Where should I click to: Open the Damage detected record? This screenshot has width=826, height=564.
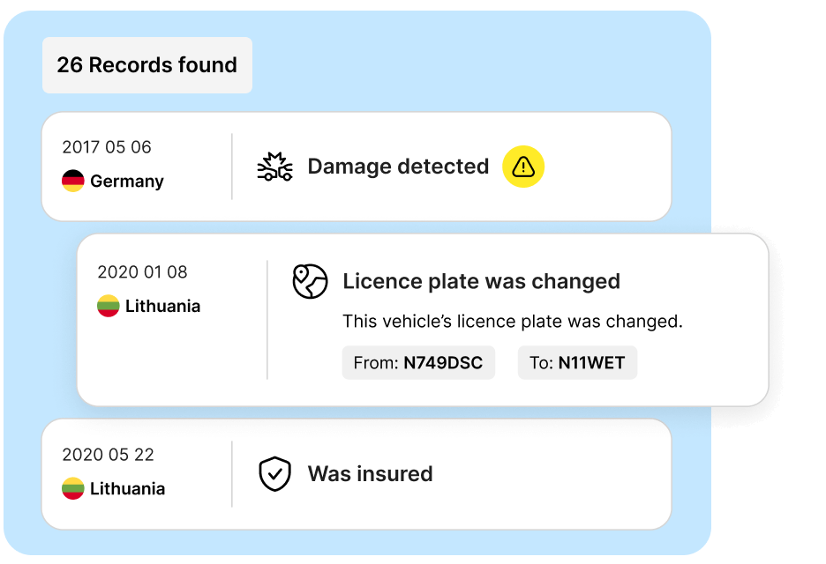(x=398, y=167)
